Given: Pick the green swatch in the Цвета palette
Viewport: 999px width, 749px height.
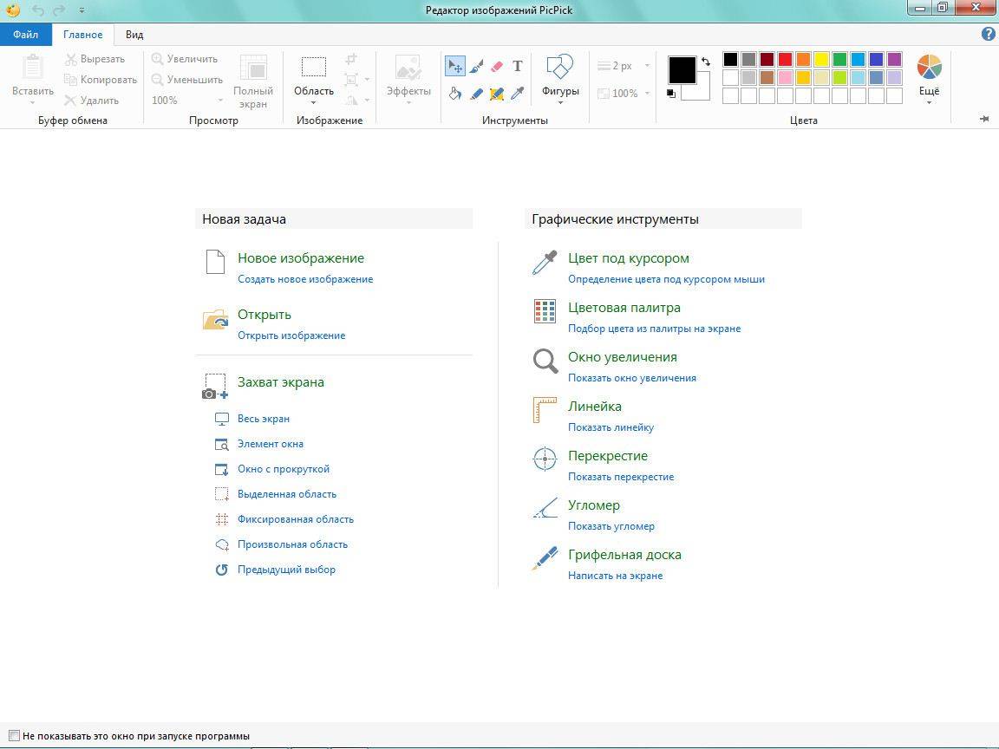Looking at the screenshot, I should 839,59.
